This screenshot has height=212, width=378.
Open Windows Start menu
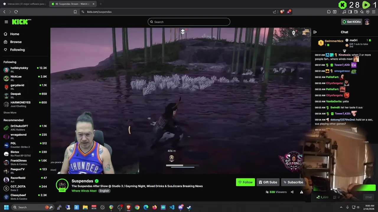pos(6,207)
